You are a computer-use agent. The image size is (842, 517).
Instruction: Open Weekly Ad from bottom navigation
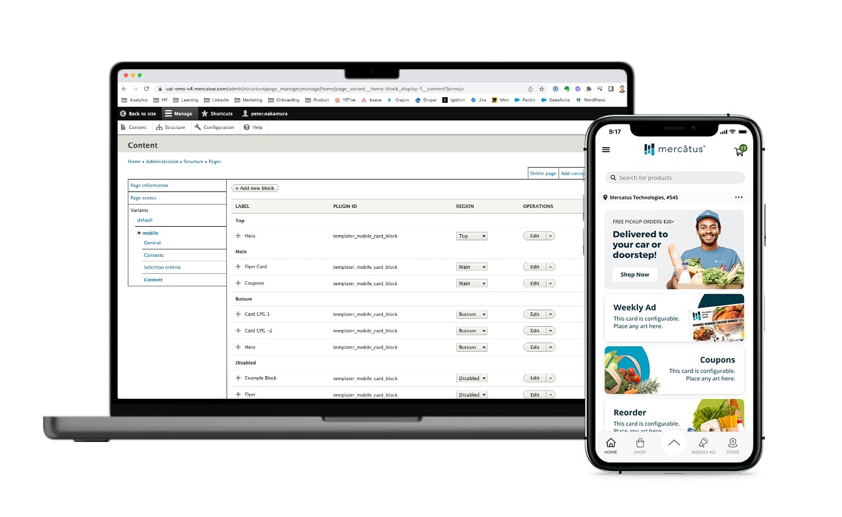pyautogui.click(x=703, y=445)
